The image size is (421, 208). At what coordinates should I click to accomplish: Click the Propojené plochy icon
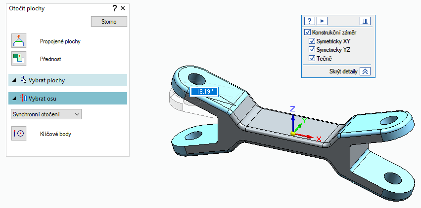tap(19, 41)
